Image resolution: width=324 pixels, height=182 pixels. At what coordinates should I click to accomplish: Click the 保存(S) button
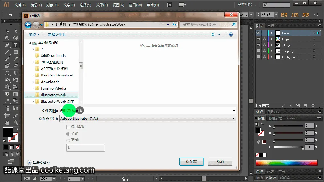coord(192,162)
